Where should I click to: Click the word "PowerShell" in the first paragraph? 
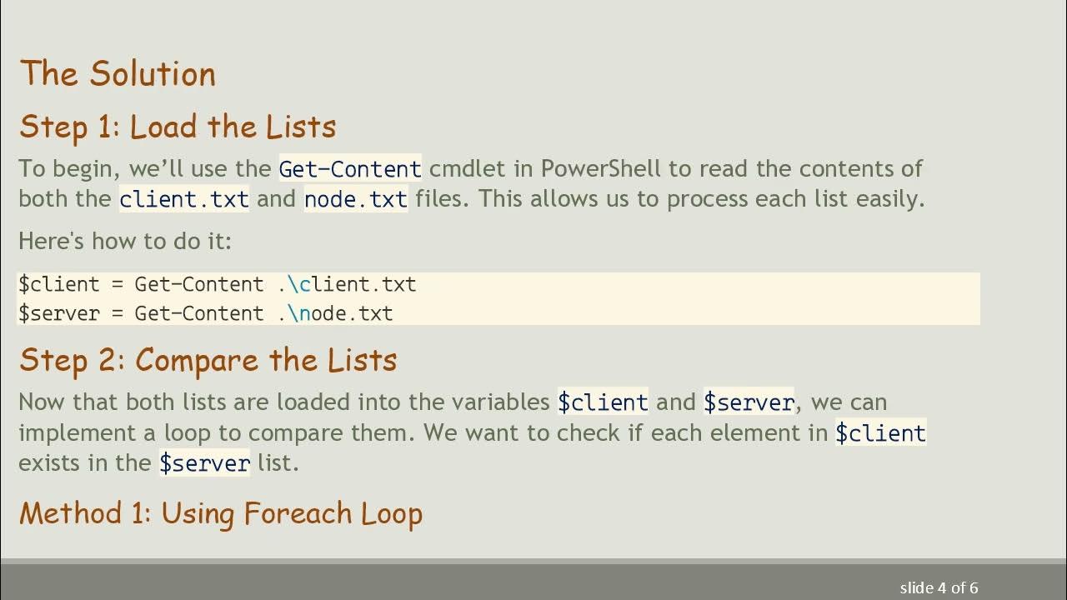[600, 169]
